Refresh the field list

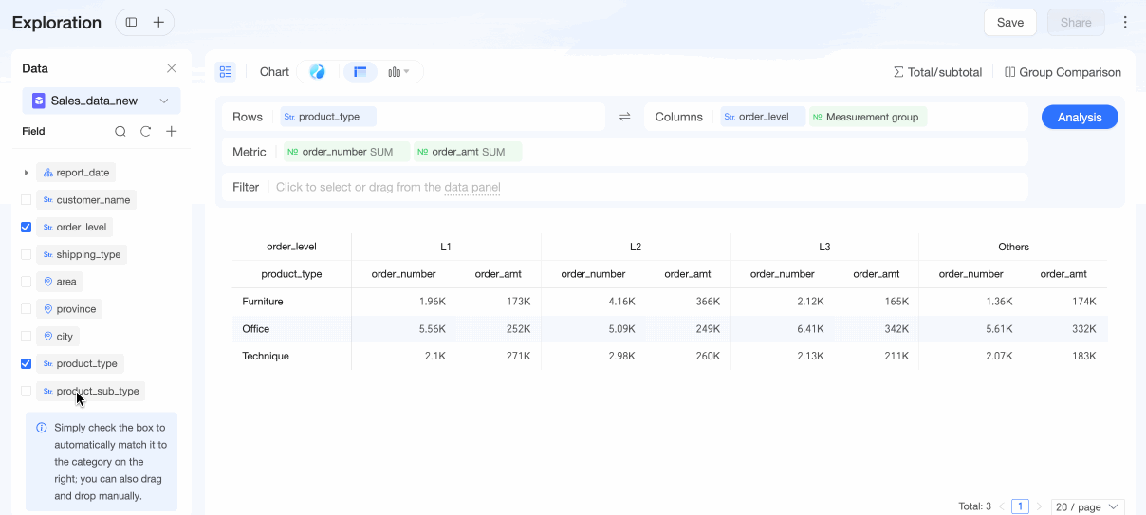pos(146,132)
